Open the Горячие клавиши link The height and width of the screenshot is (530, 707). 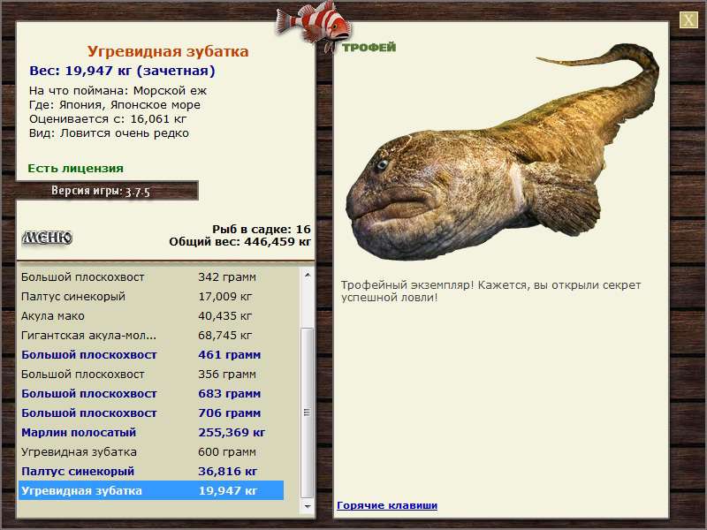click(386, 505)
